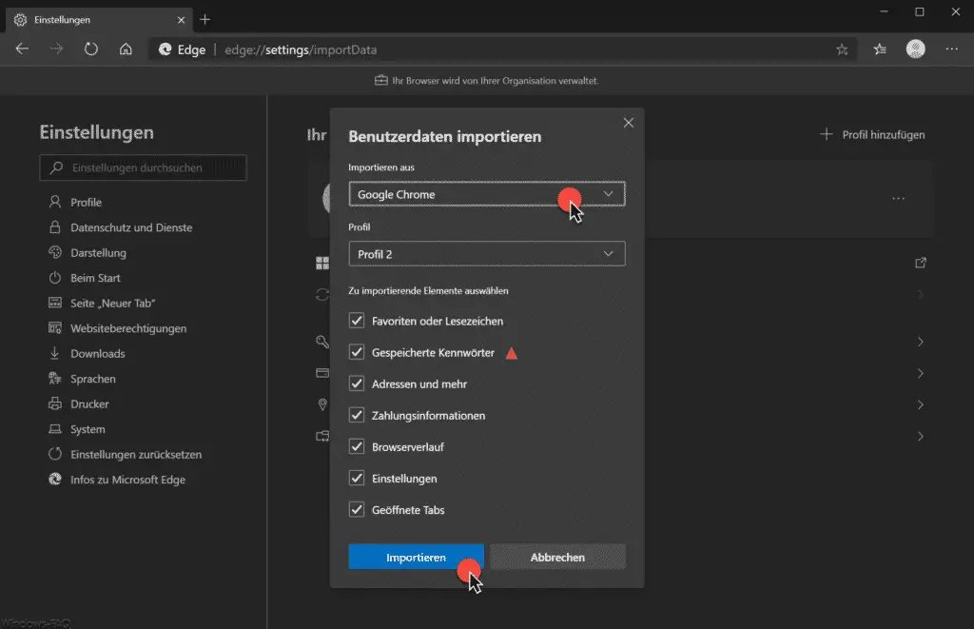
Task: Click Profil hinzufügen
Action: click(x=873, y=135)
